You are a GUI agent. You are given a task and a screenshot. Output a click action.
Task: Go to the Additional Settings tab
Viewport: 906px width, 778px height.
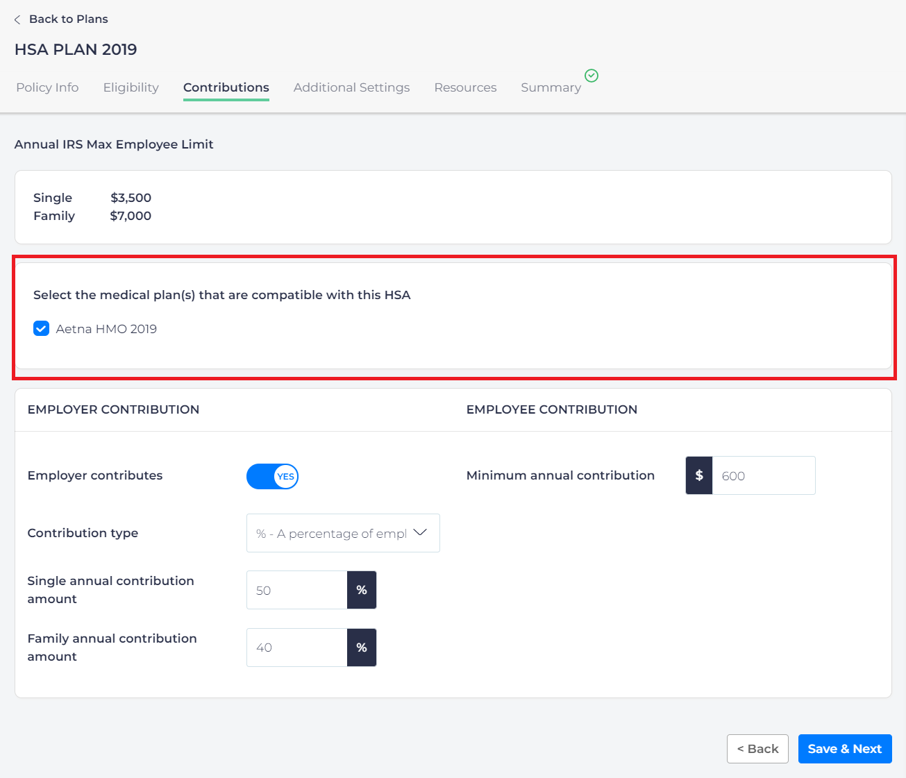(351, 87)
